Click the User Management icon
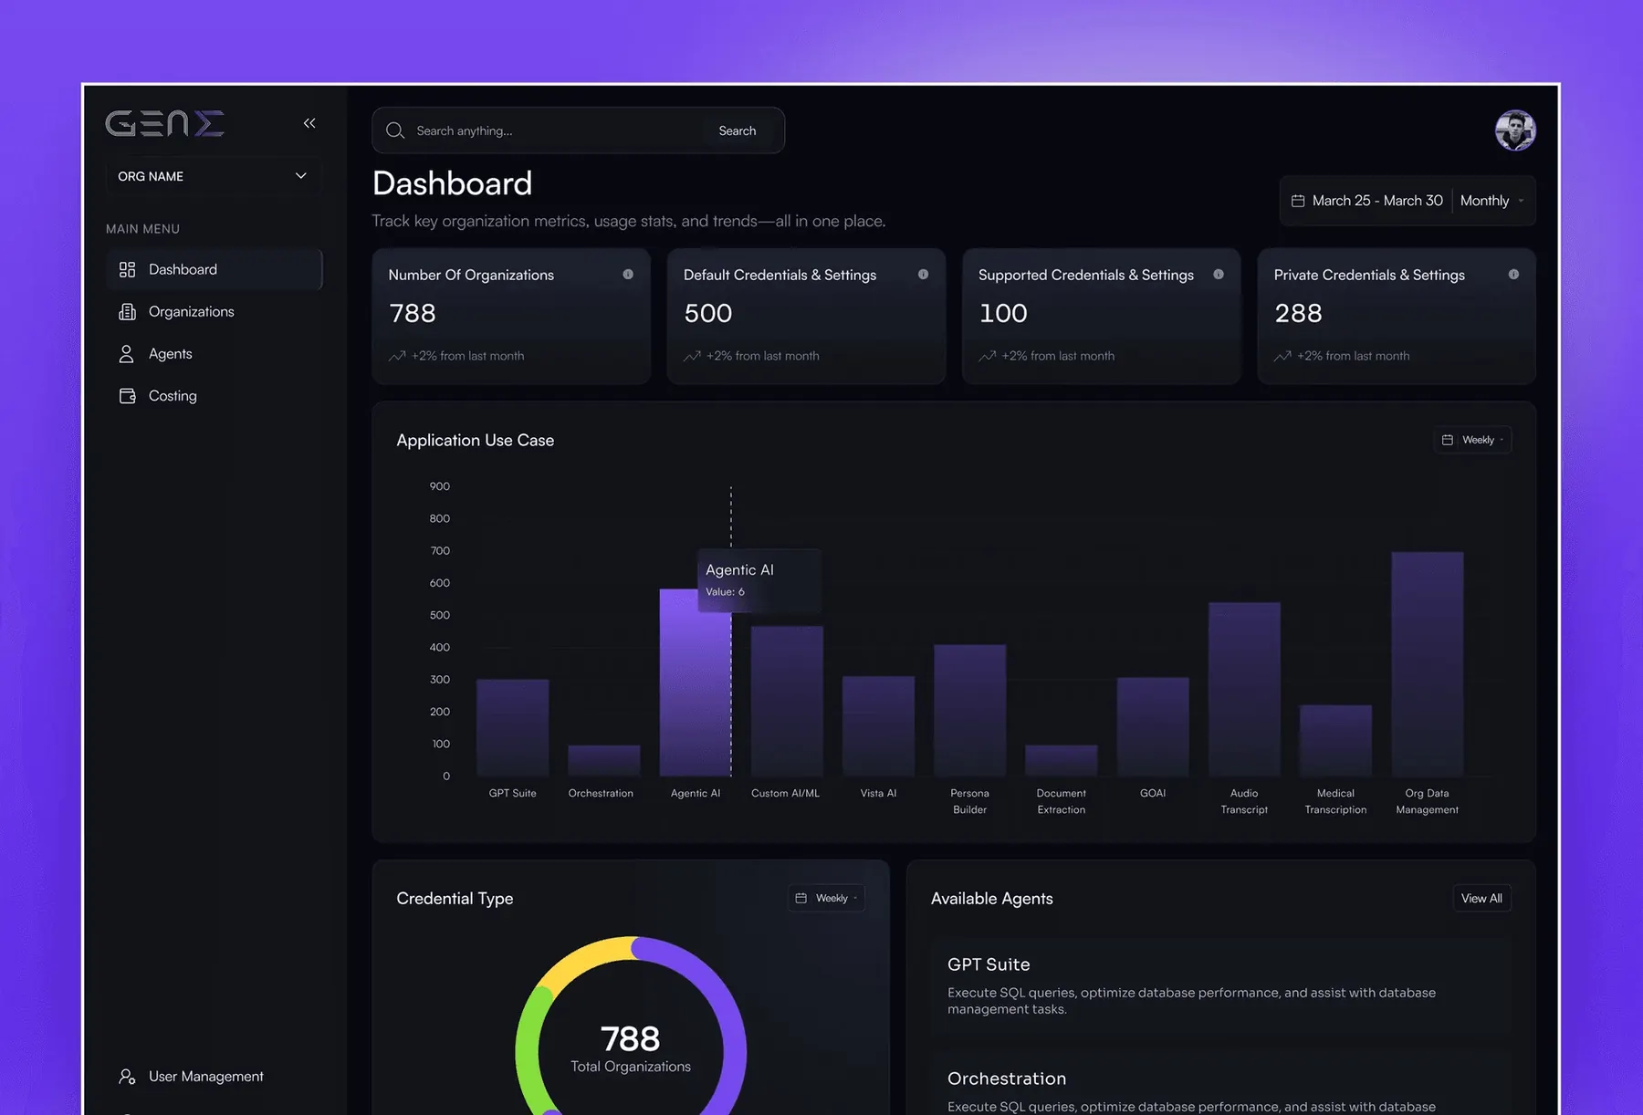The height and width of the screenshot is (1115, 1643). point(127,1077)
